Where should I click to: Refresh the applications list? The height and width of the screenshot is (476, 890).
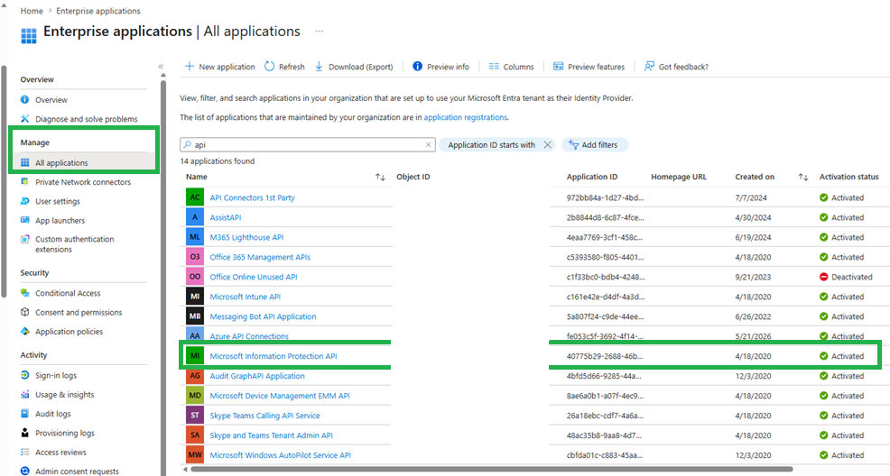[285, 67]
